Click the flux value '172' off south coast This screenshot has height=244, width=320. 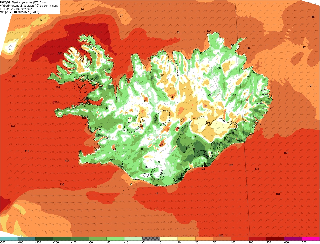(203, 169)
